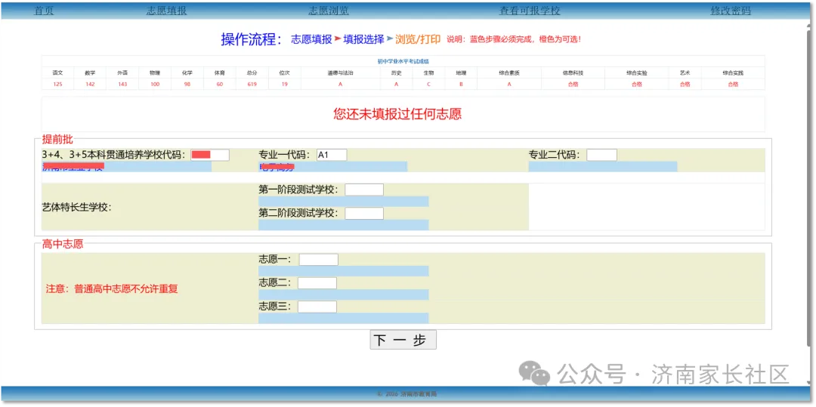Open the 志愿浏览 navigation item

pyautogui.click(x=329, y=11)
